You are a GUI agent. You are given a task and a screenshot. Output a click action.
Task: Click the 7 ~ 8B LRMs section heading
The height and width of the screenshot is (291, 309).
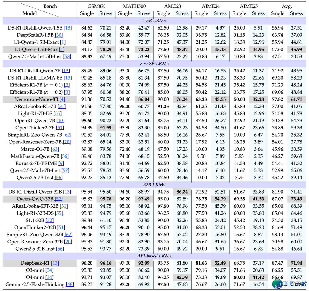click(x=154, y=64)
